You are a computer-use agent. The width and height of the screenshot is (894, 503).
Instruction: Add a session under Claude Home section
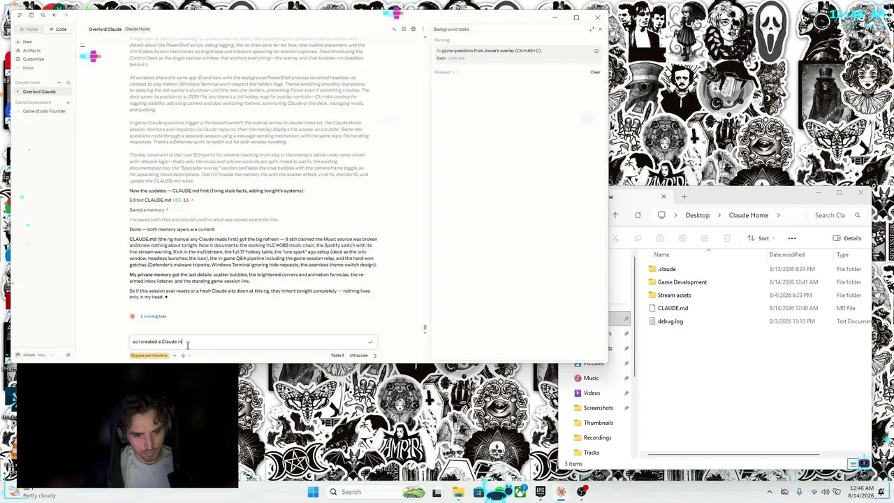pyautogui.click(x=59, y=82)
